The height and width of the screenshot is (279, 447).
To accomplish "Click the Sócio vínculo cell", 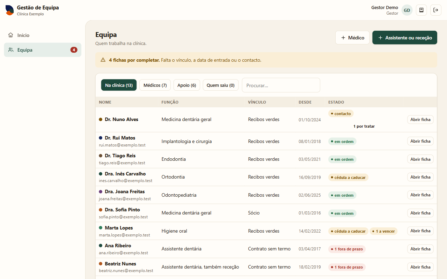I will (x=254, y=213).
